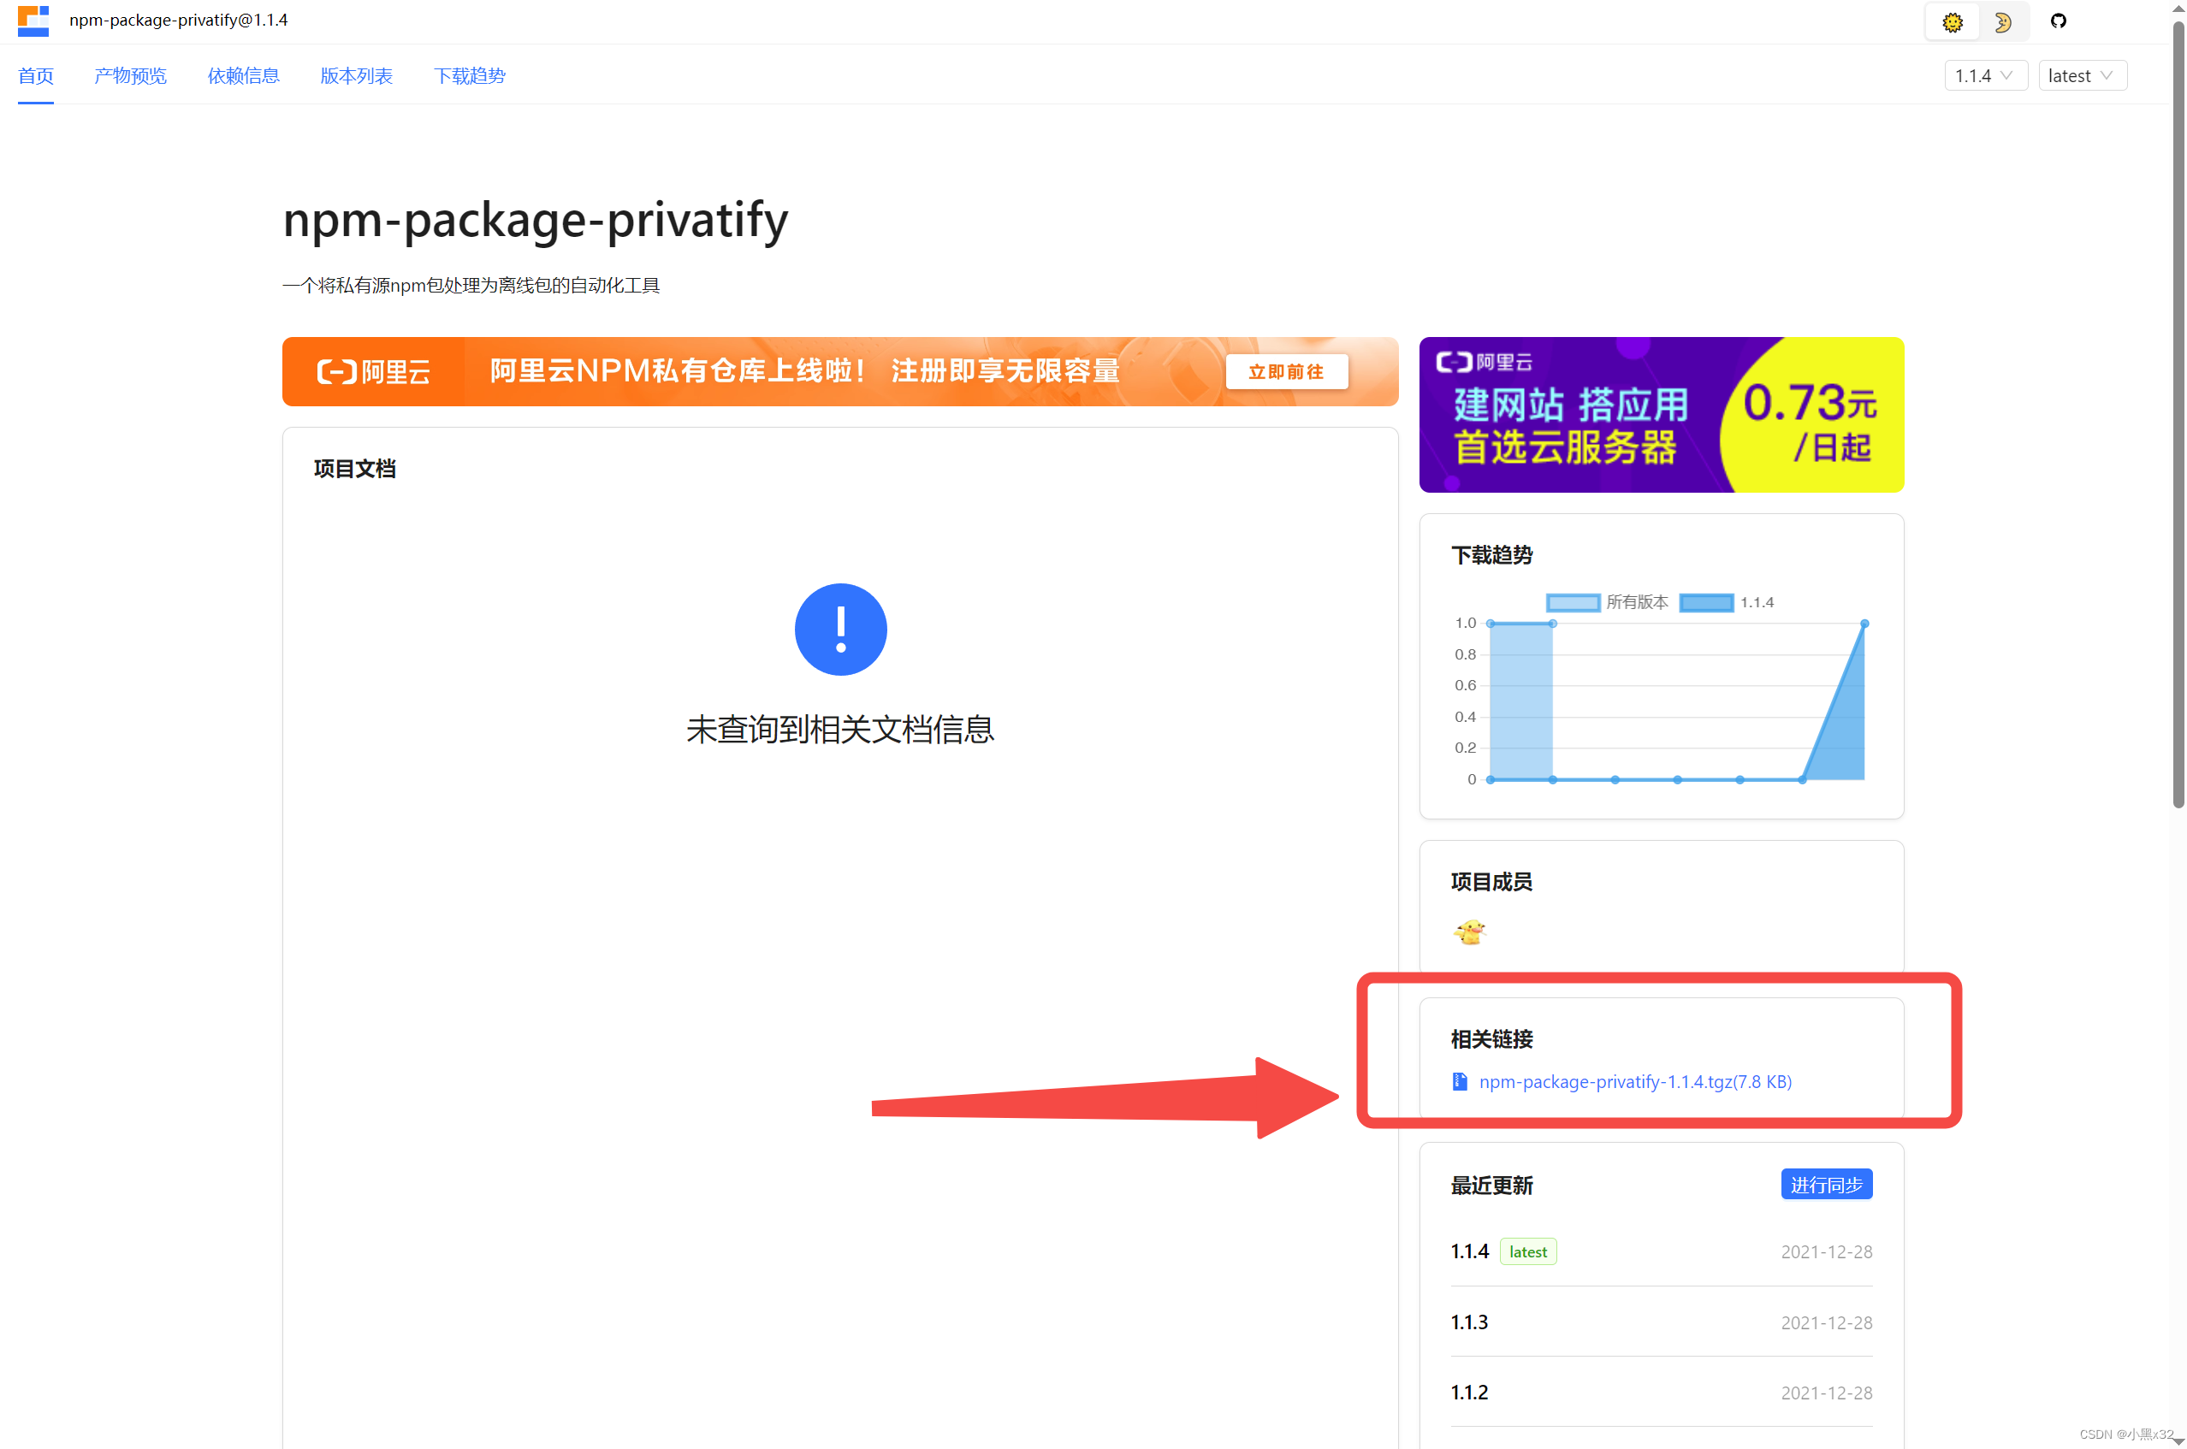Open the 首页 tab
This screenshot has height=1449, width=2187.
click(x=36, y=76)
